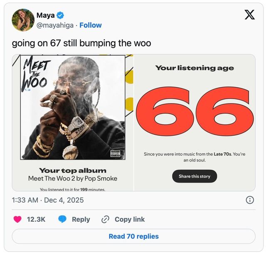Click Maya's verified badge icon
The height and width of the screenshot is (254, 266).
click(60, 15)
